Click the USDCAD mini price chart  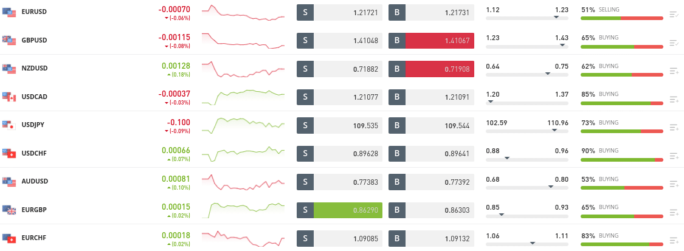[243, 96]
